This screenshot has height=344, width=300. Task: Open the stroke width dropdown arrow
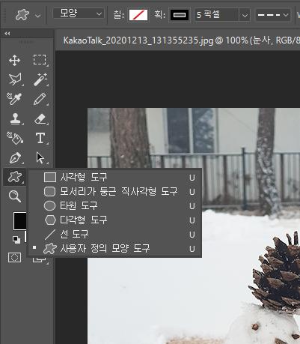245,16
